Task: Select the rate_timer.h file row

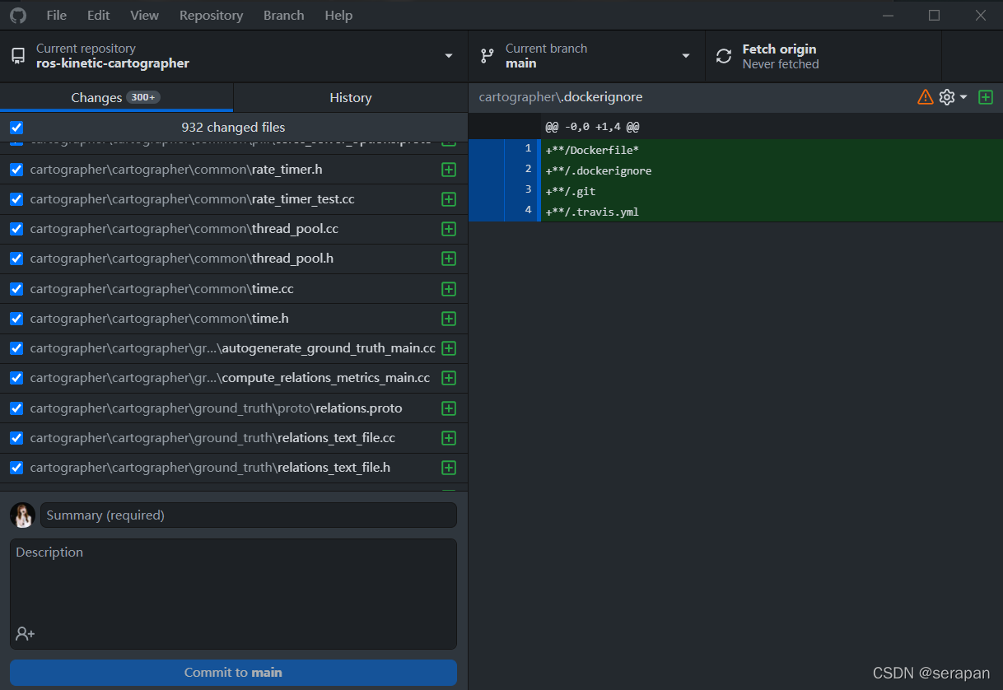Action: [234, 170]
